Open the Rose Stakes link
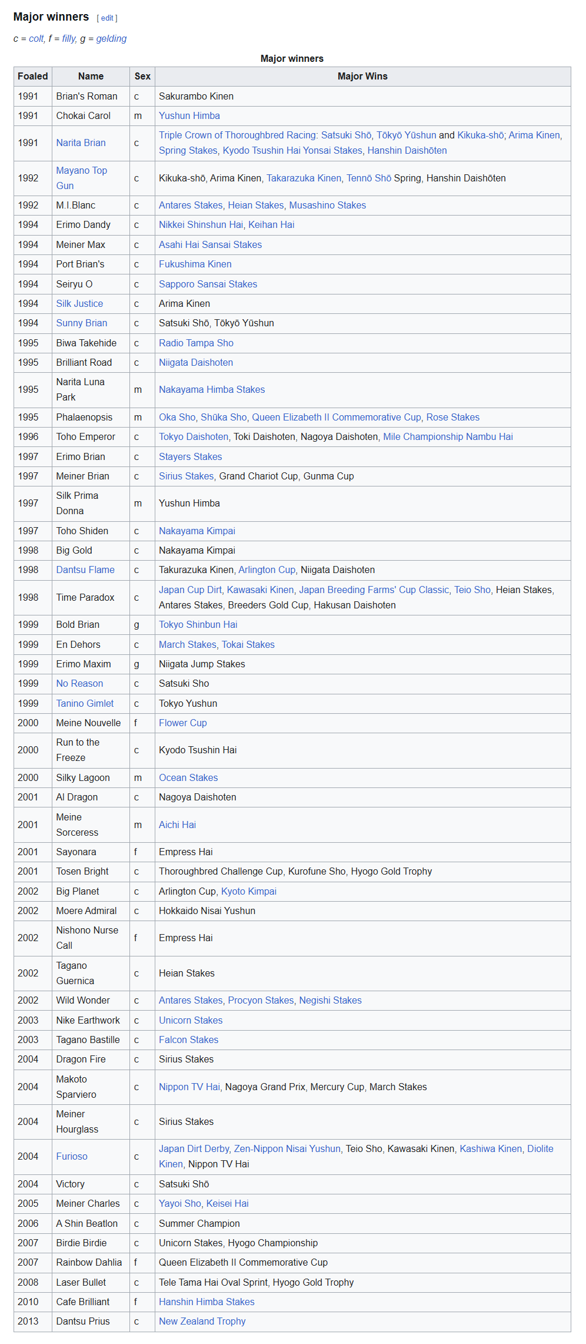The image size is (586, 1344). tap(453, 418)
